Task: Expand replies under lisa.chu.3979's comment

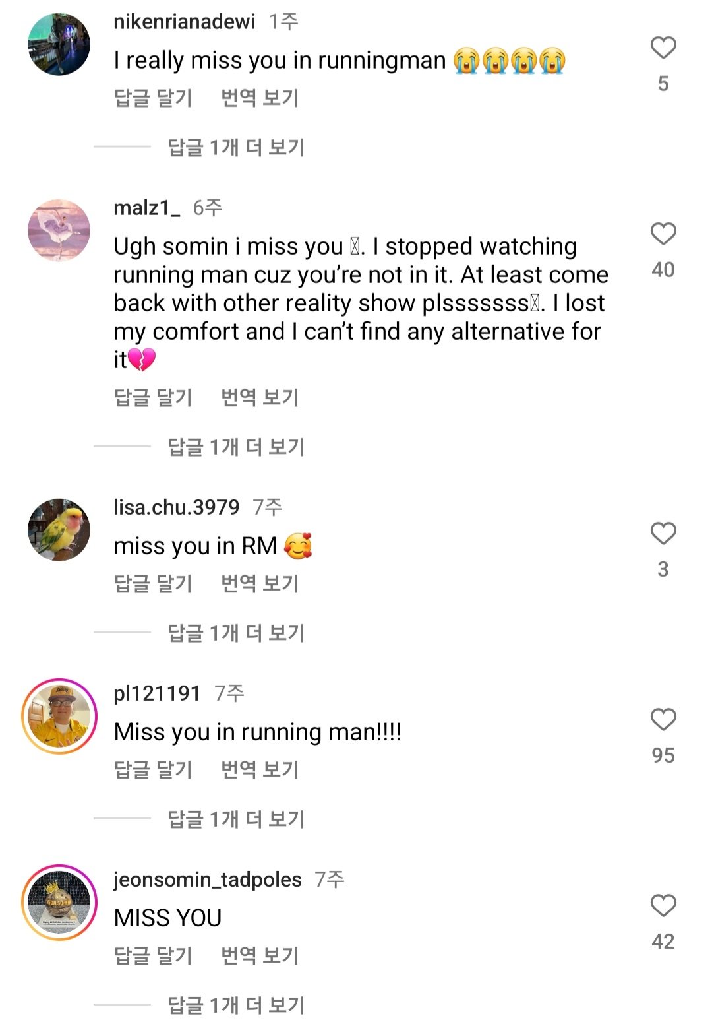Action: pos(236,633)
